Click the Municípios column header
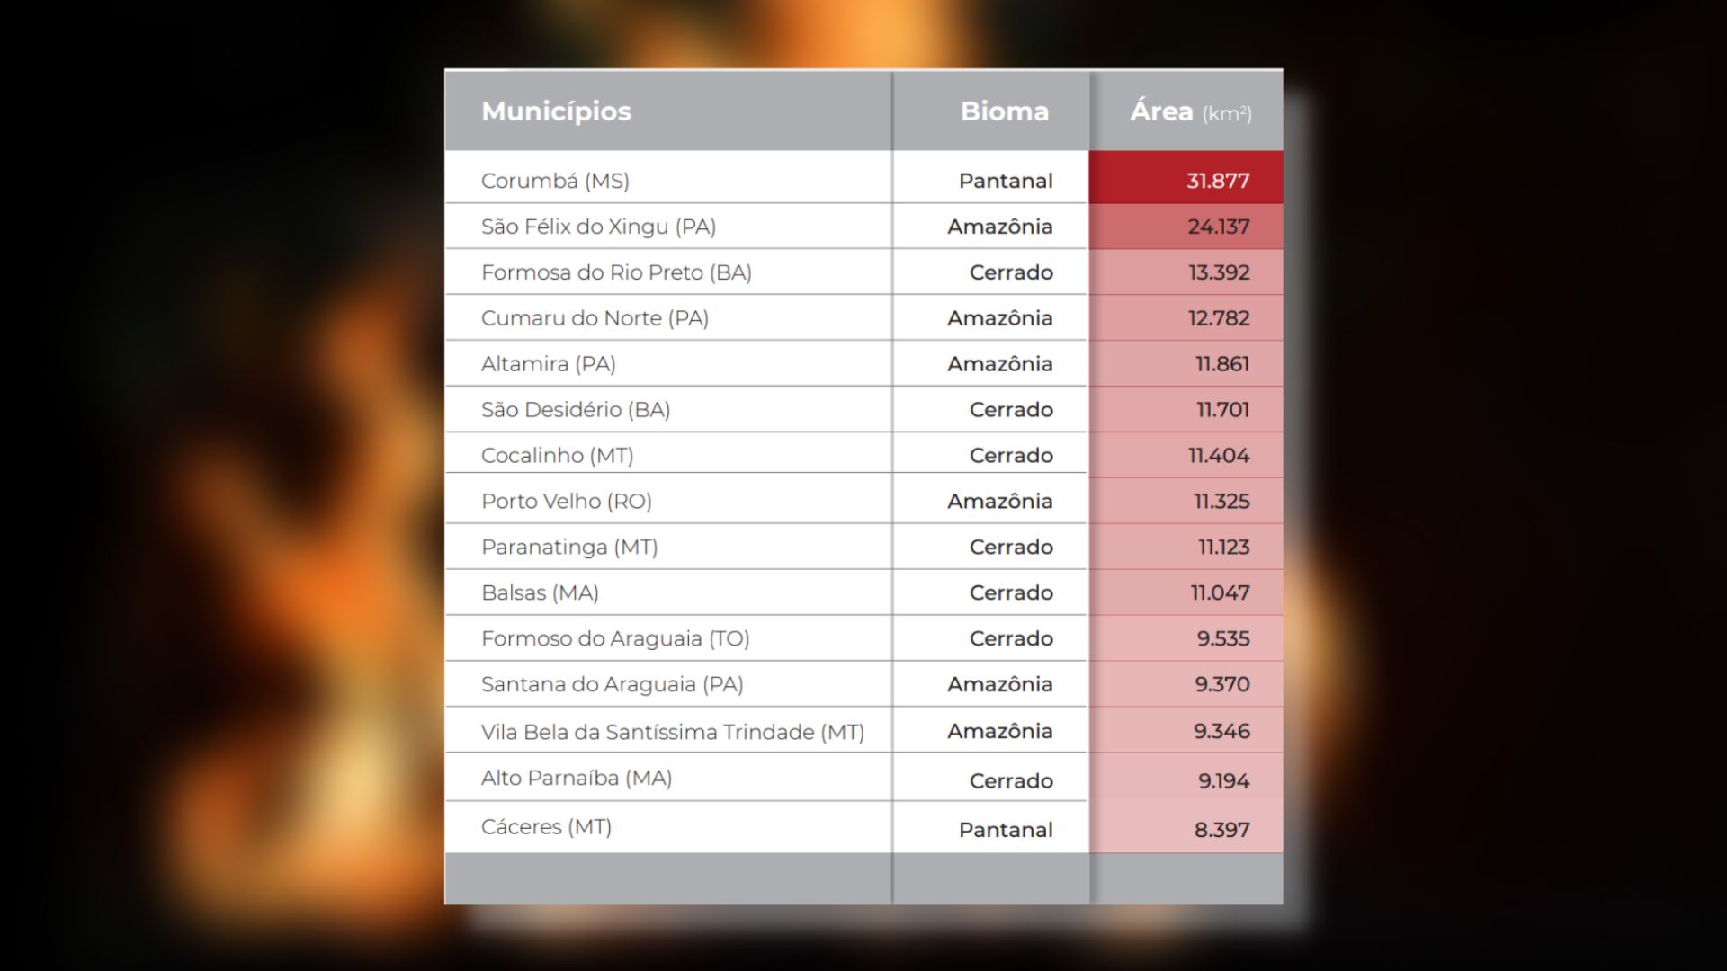 [556, 111]
